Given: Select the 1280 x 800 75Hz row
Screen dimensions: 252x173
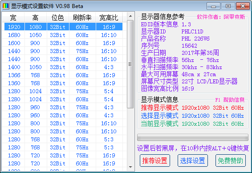Looking at the screenshot, I should (x=64, y=124).
